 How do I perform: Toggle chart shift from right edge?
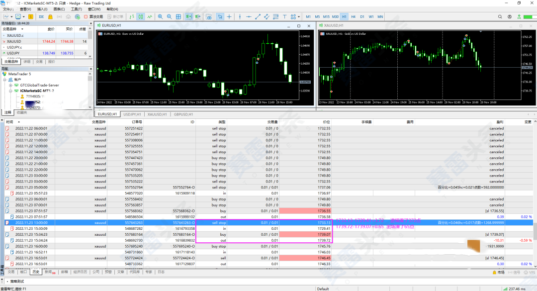click(197, 16)
